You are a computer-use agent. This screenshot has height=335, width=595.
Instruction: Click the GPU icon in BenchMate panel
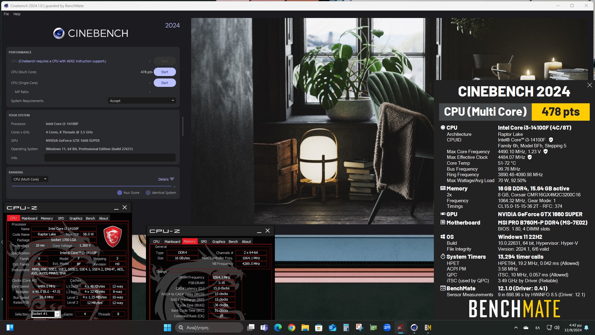tap(443, 214)
